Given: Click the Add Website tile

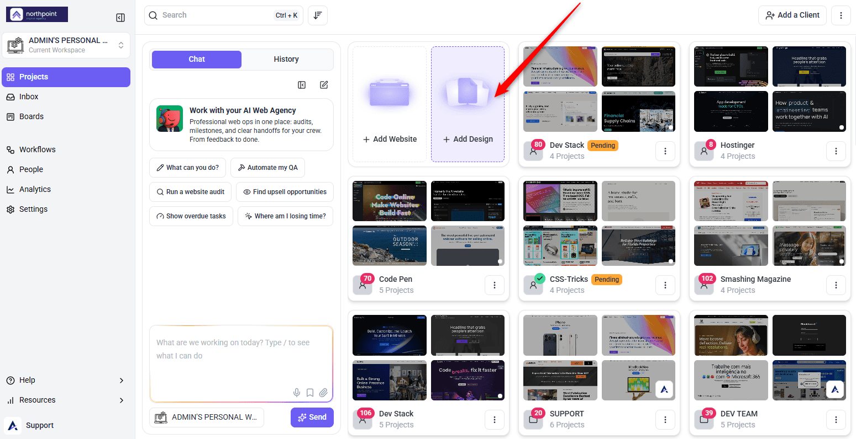Looking at the screenshot, I should [x=390, y=104].
